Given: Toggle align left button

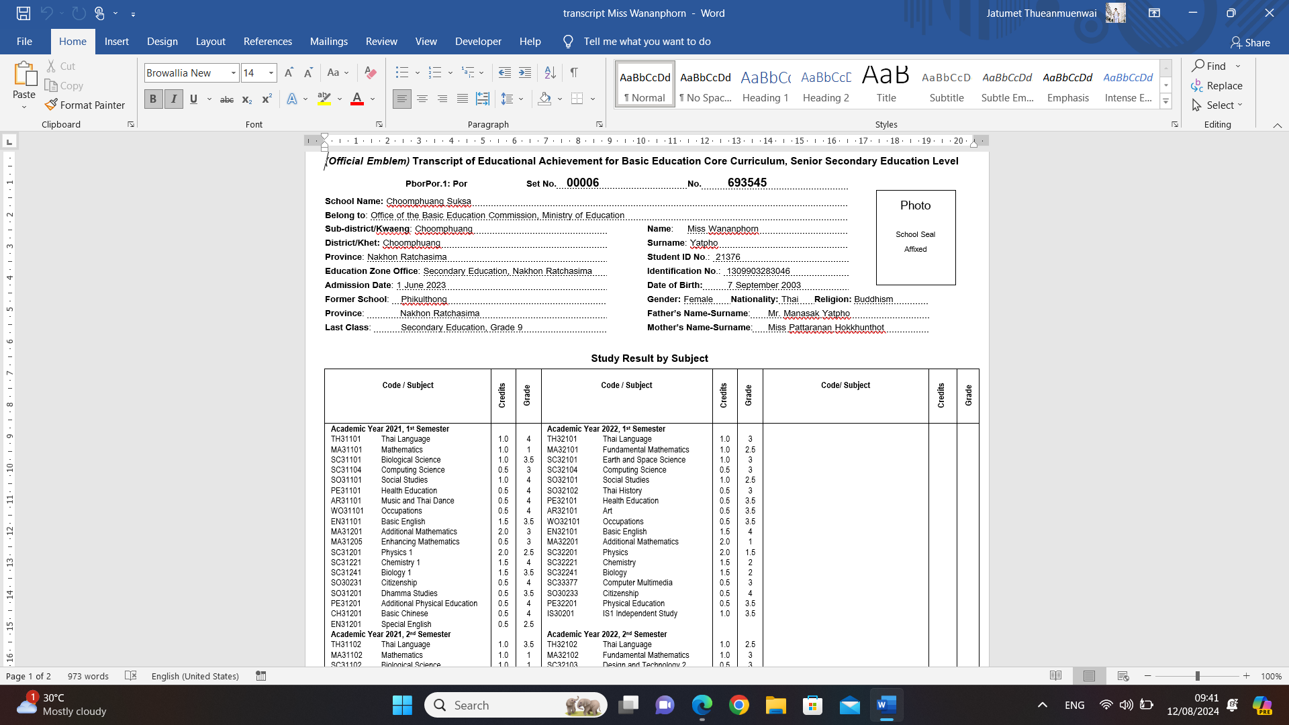Looking at the screenshot, I should click(402, 99).
